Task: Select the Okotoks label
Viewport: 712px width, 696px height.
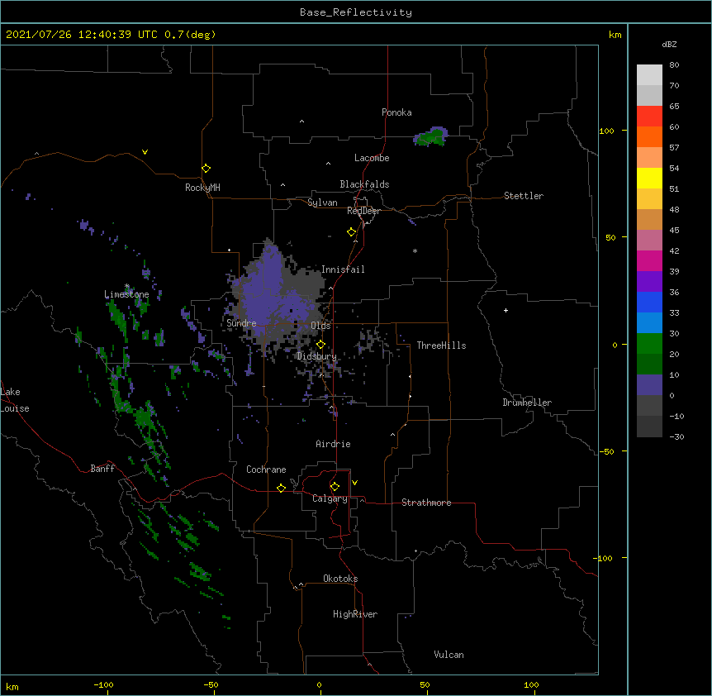Action: click(340, 579)
